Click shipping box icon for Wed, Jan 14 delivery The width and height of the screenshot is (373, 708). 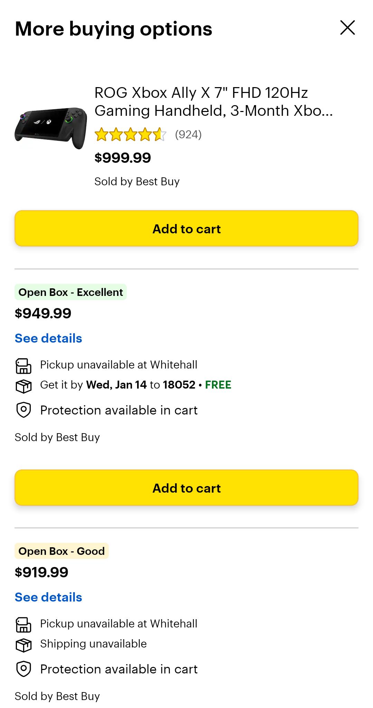[x=23, y=386]
